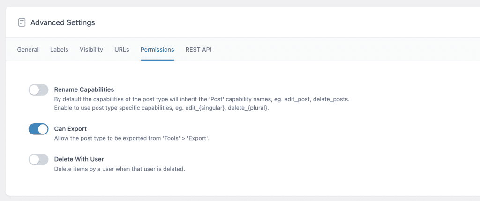The width and height of the screenshot is (480, 201).
Task: Click the blue underline below Permissions
Action: [x=157, y=60]
